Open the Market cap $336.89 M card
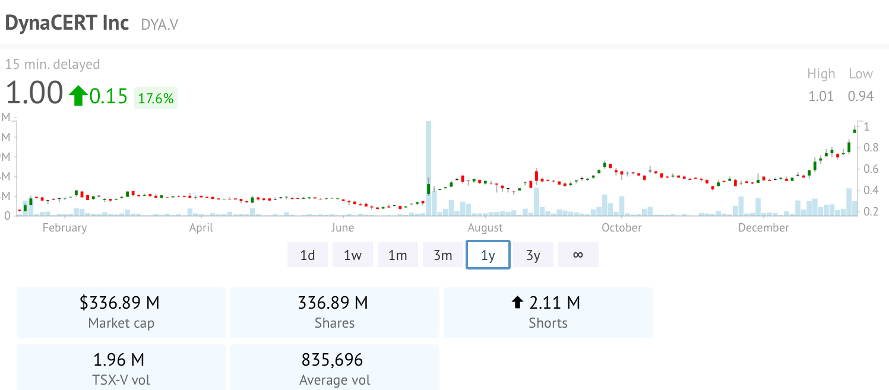The height and width of the screenshot is (390, 889). (x=121, y=313)
